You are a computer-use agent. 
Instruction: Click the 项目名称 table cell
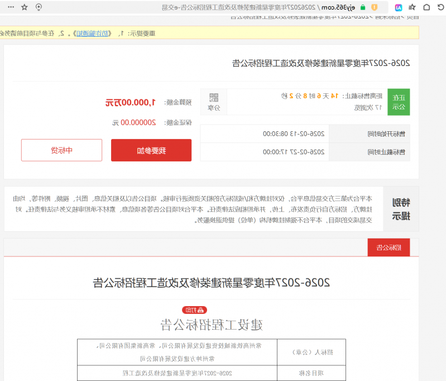tap(311, 373)
